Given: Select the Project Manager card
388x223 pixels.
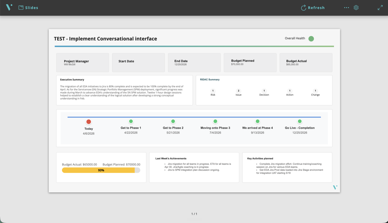Looking at the screenshot, I should pos(83,63).
